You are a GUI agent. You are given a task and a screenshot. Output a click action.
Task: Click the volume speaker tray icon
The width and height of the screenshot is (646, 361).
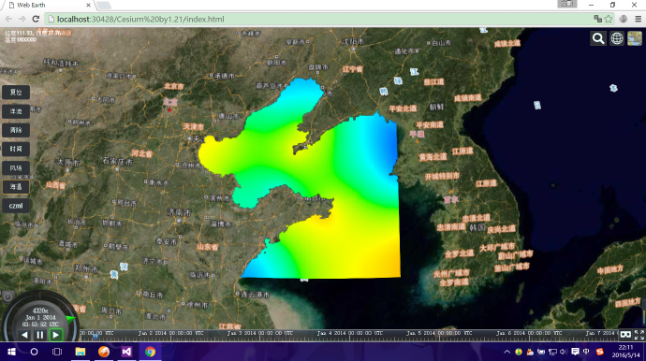tap(564, 352)
